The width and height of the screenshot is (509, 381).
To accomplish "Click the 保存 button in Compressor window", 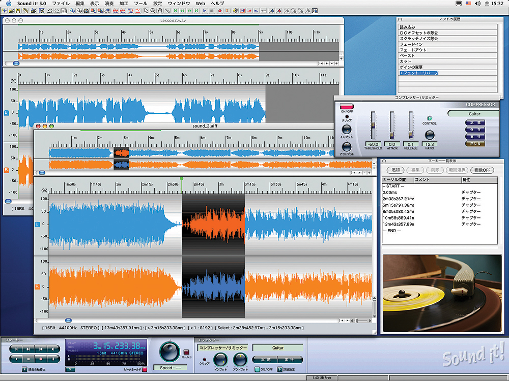I will 475,130.
